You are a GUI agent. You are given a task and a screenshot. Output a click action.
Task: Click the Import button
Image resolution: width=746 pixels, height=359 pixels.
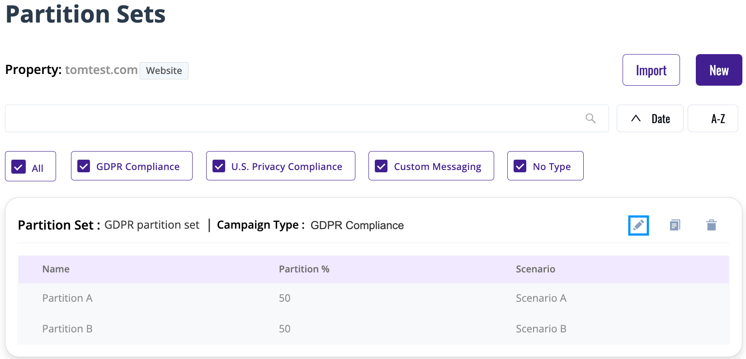click(x=651, y=70)
